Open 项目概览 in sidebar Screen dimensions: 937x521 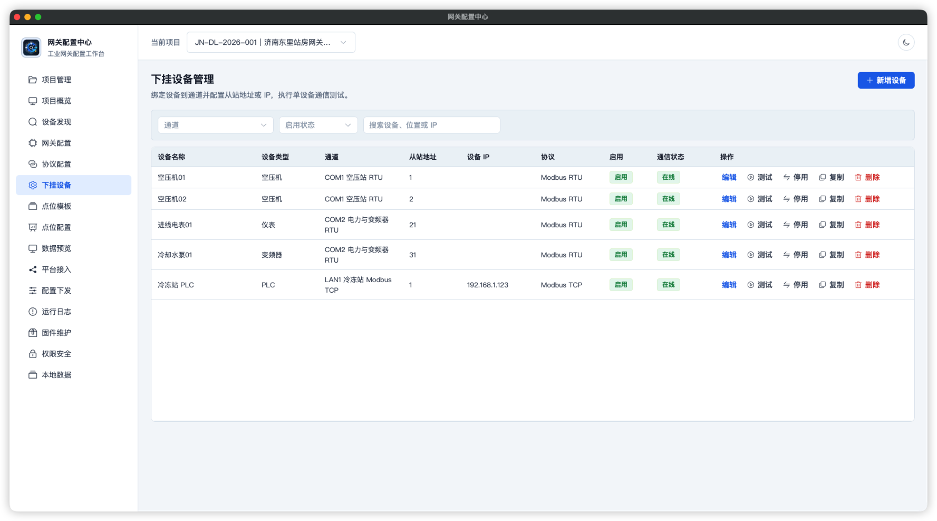[x=73, y=101]
